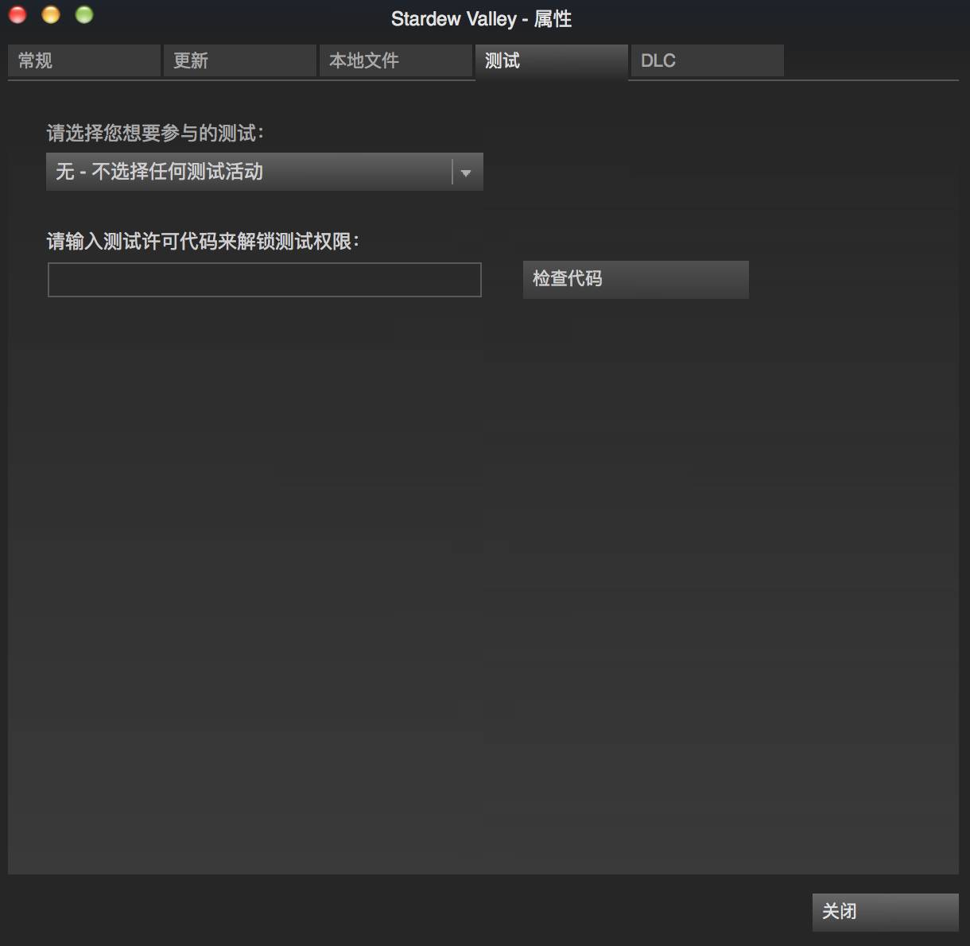This screenshot has height=946, width=970.
Task: Minimize the window using the yellow button
Action: point(51,15)
